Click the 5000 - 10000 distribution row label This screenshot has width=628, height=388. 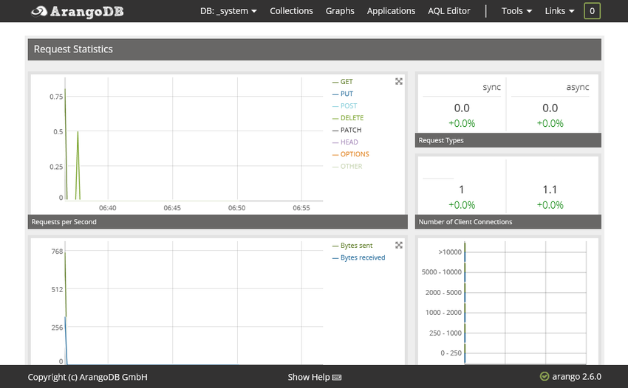tap(441, 272)
